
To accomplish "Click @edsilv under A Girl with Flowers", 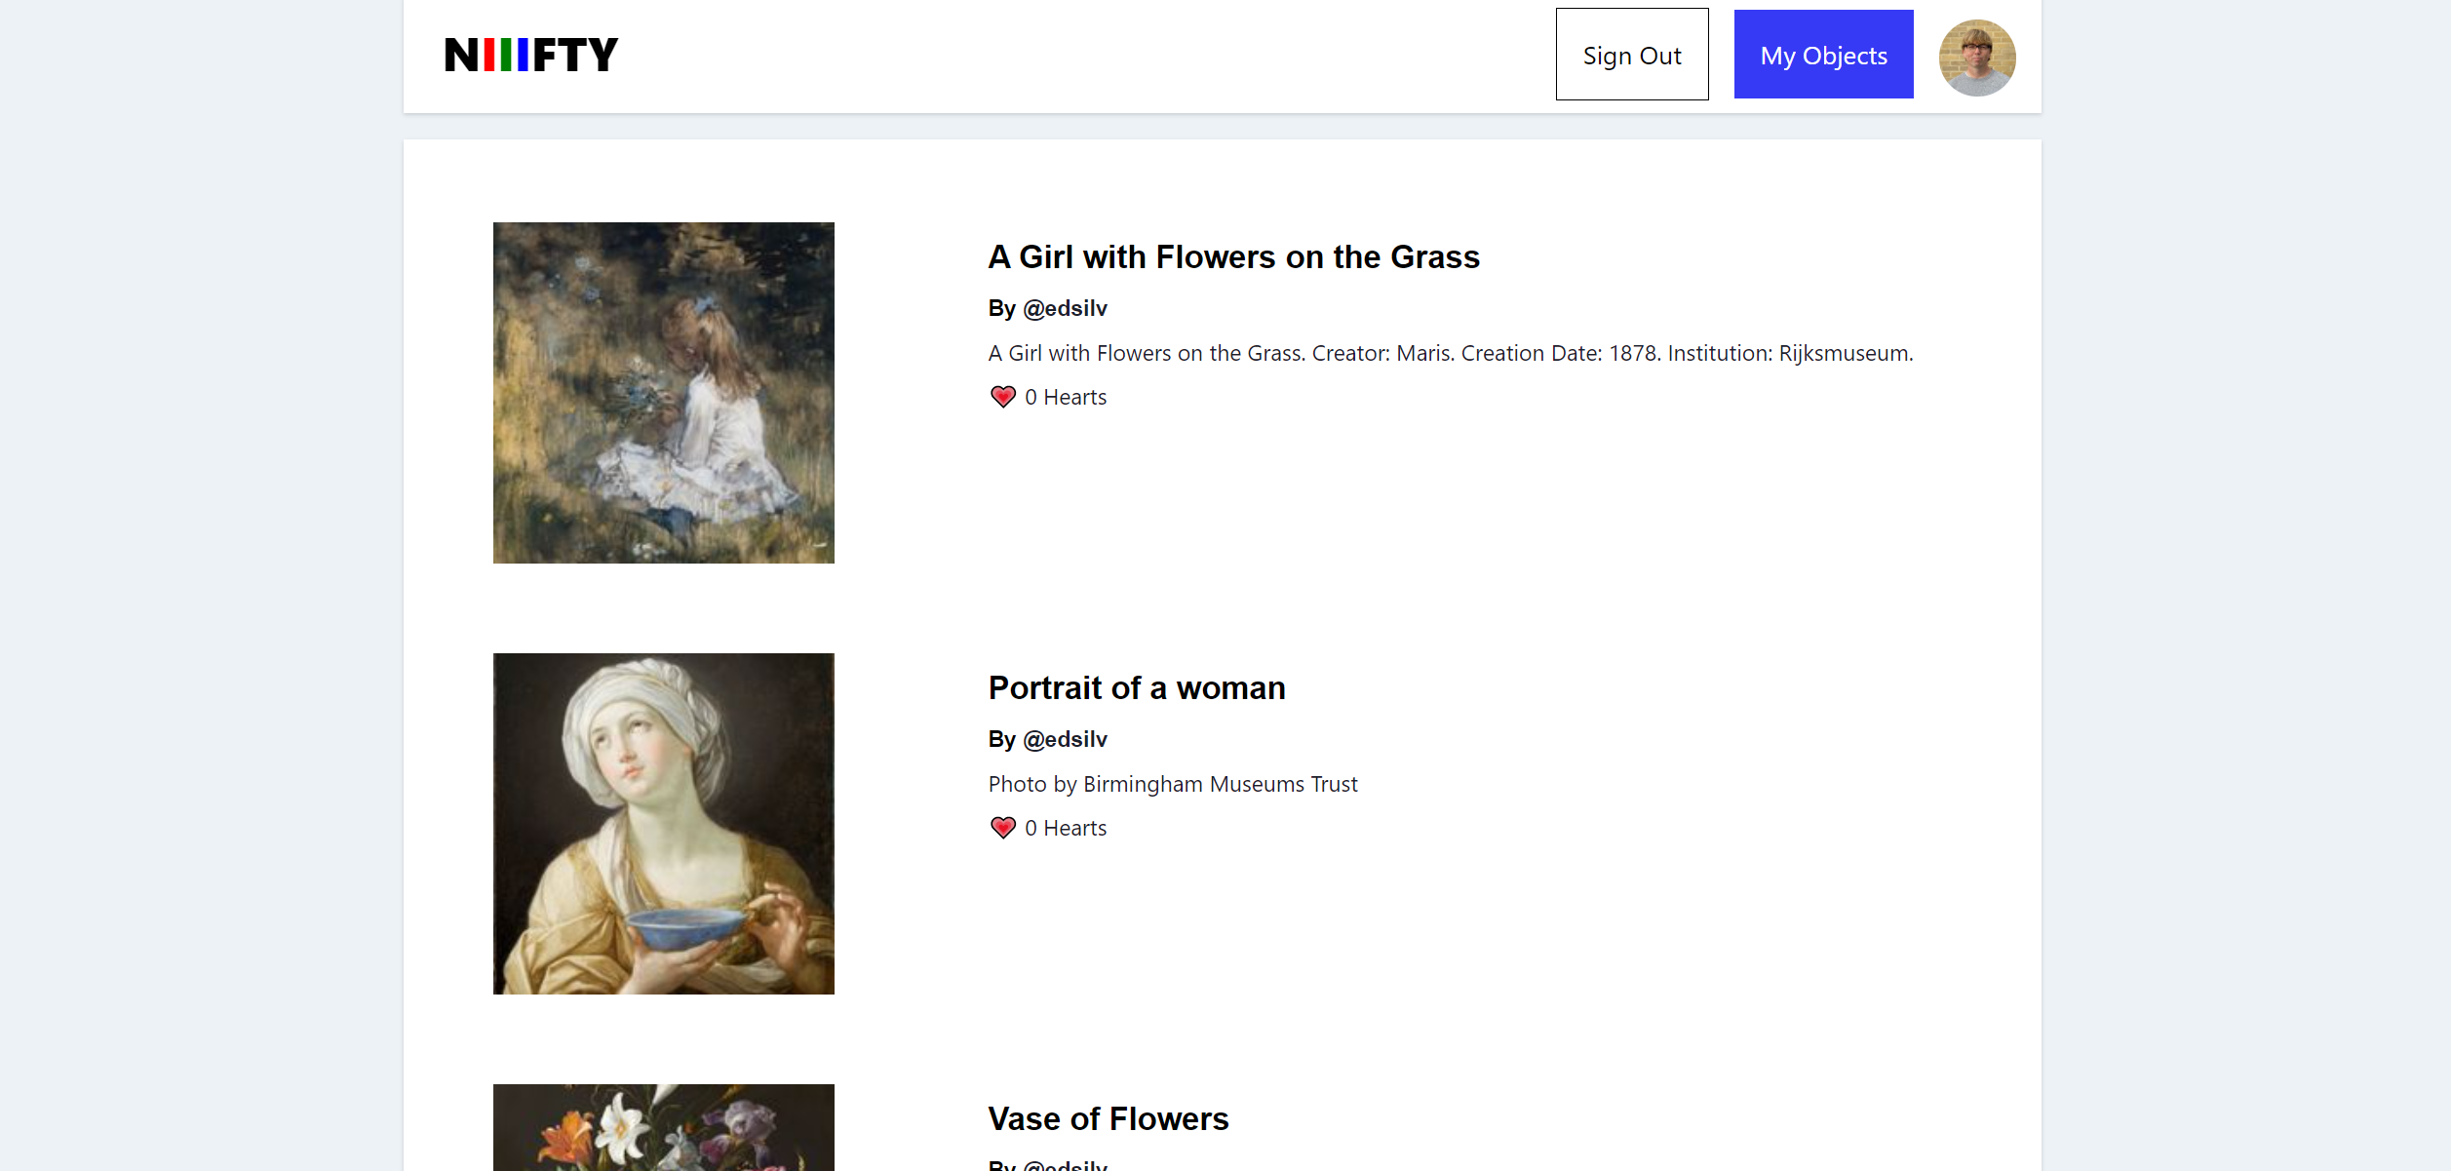I will click(x=1065, y=308).
